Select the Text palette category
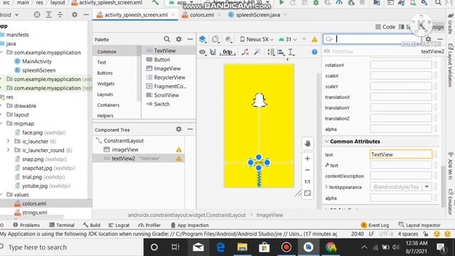Image resolution: width=455 pixels, height=256 pixels. (x=102, y=63)
